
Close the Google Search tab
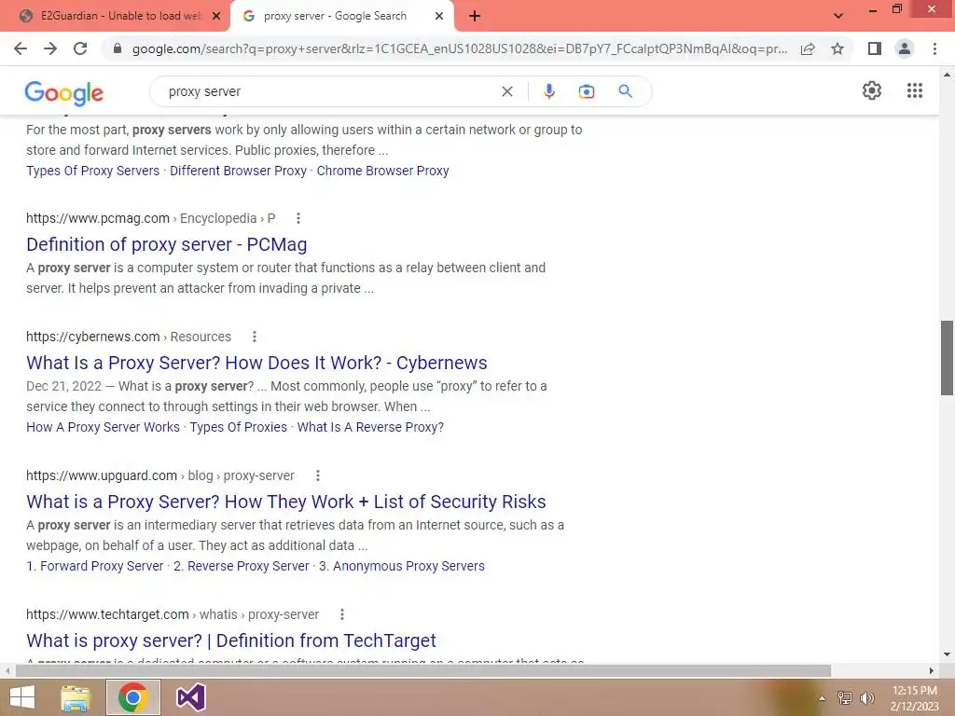tap(439, 17)
